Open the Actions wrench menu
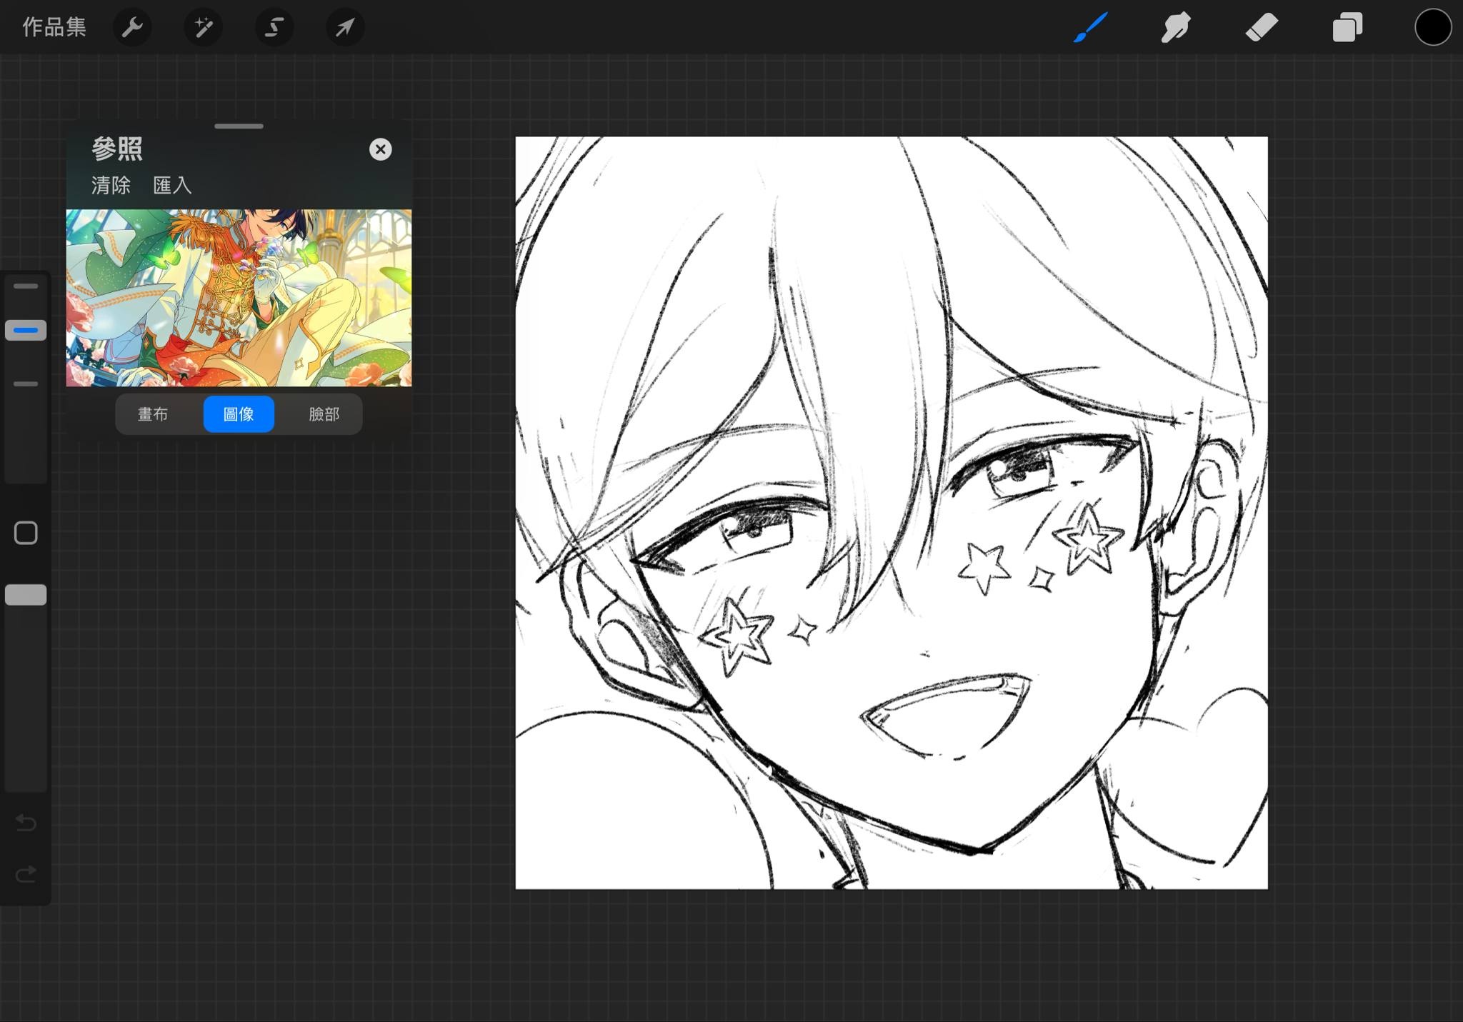The width and height of the screenshot is (1463, 1022). [132, 28]
